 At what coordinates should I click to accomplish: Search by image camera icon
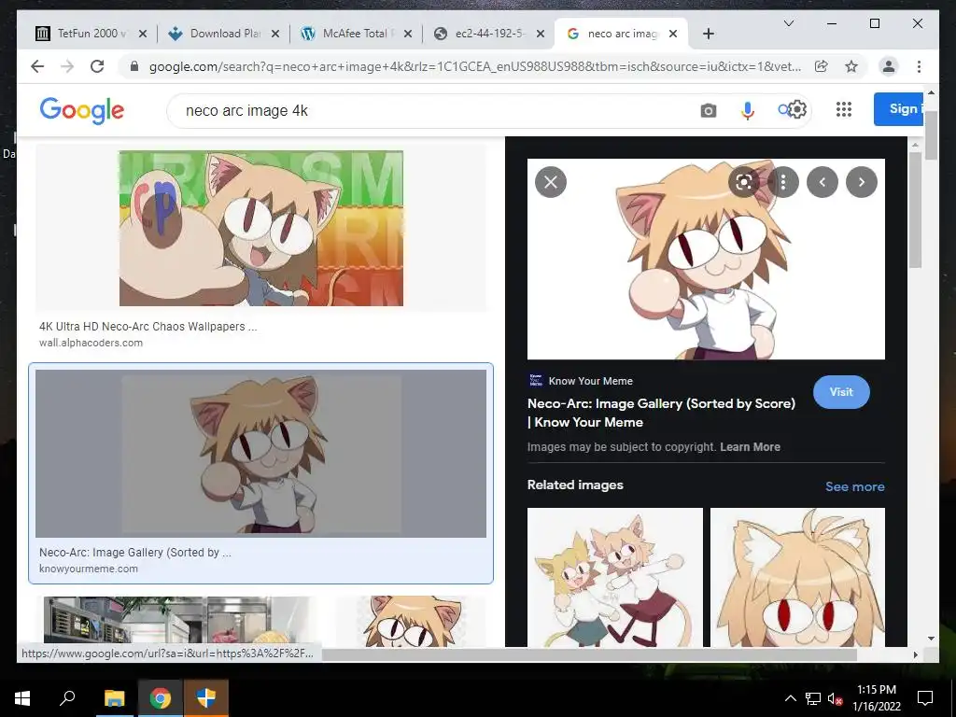[x=708, y=110]
